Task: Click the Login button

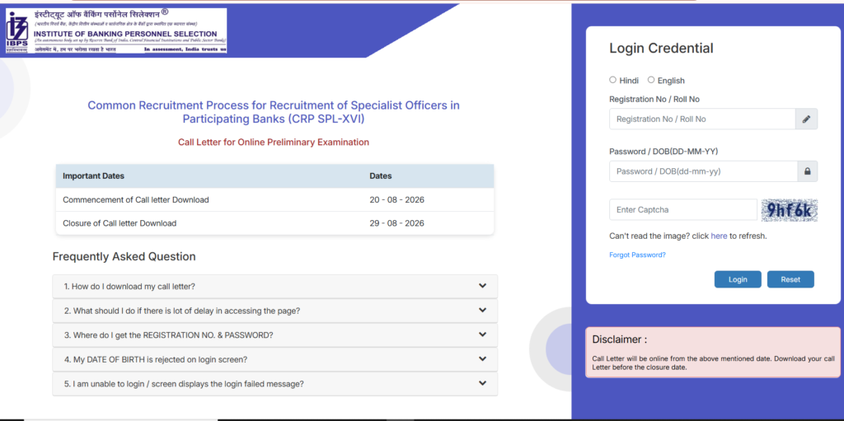Action: pos(738,279)
